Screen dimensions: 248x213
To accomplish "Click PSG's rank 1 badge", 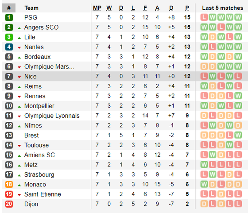I will click(x=9, y=17).
